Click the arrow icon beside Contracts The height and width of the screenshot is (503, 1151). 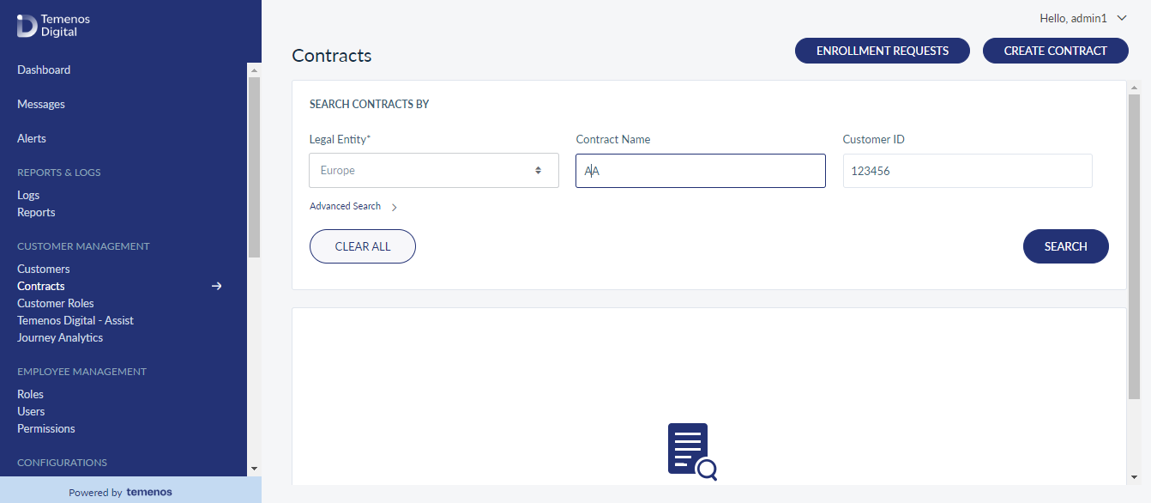(x=217, y=286)
